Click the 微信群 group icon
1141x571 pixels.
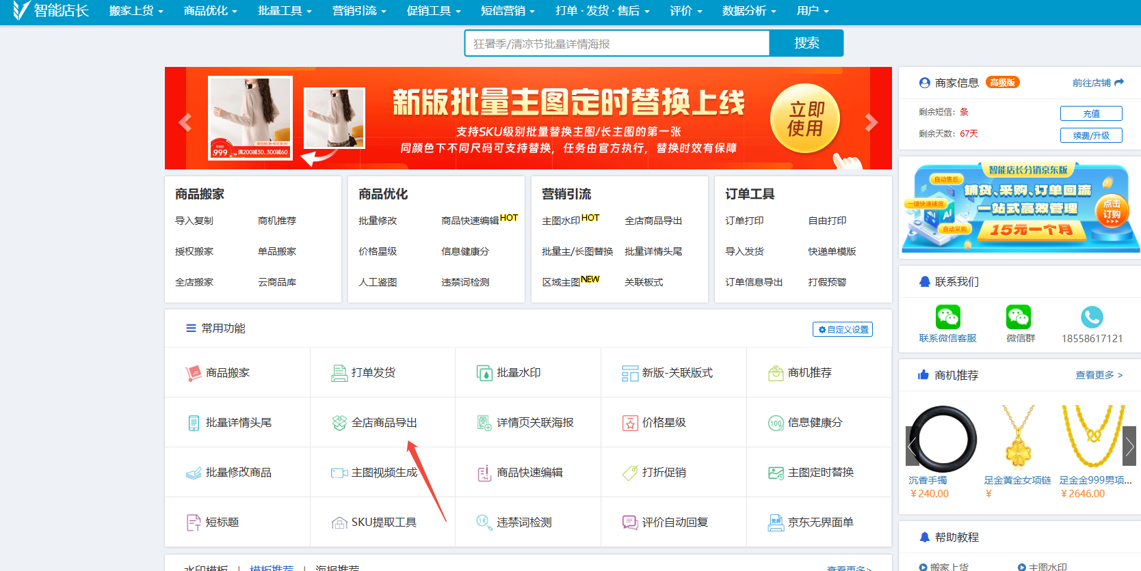coord(1019,317)
